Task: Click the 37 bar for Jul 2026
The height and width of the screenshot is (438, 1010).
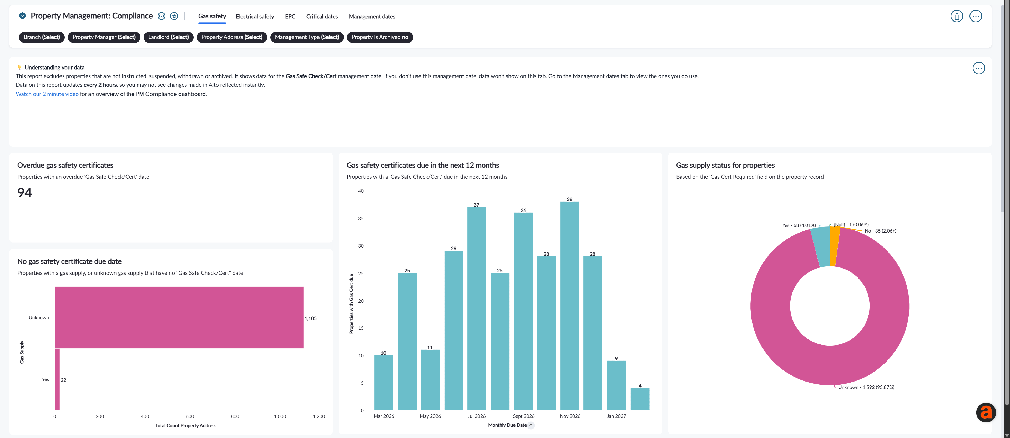Action: point(477,308)
